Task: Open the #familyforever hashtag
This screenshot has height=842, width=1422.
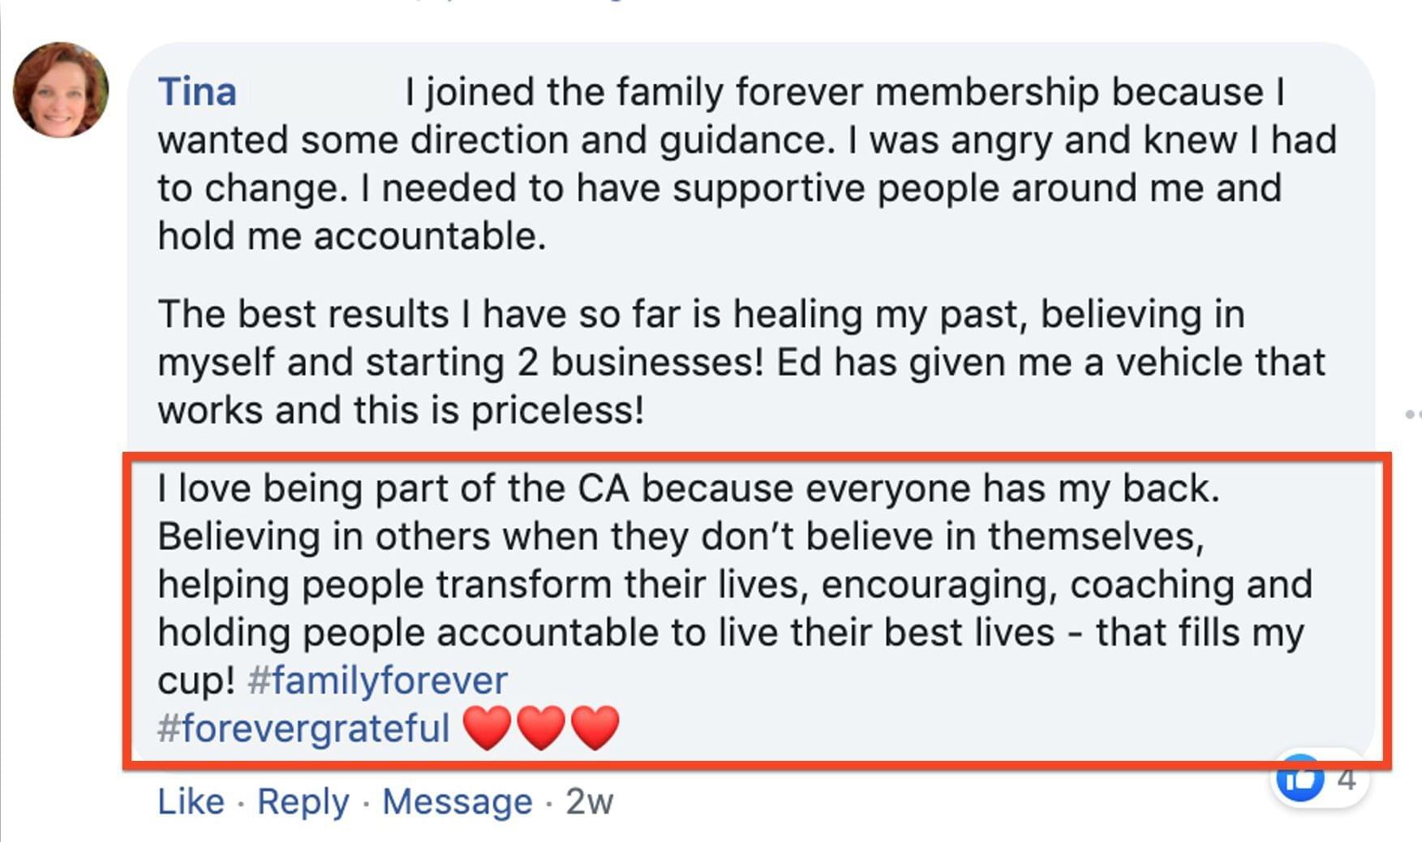Action: click(377, 680)
